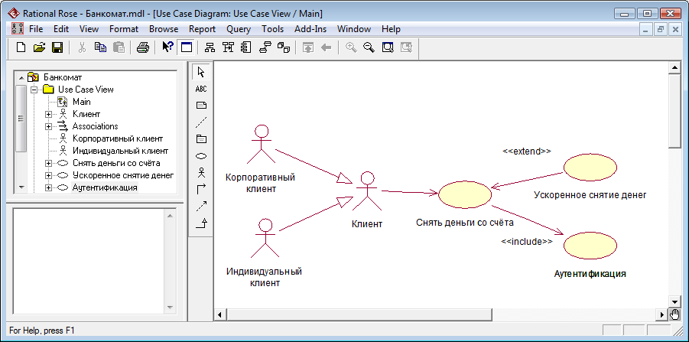Select the Package tool in toolbox
Screen dimensions: 689x342
201,139
